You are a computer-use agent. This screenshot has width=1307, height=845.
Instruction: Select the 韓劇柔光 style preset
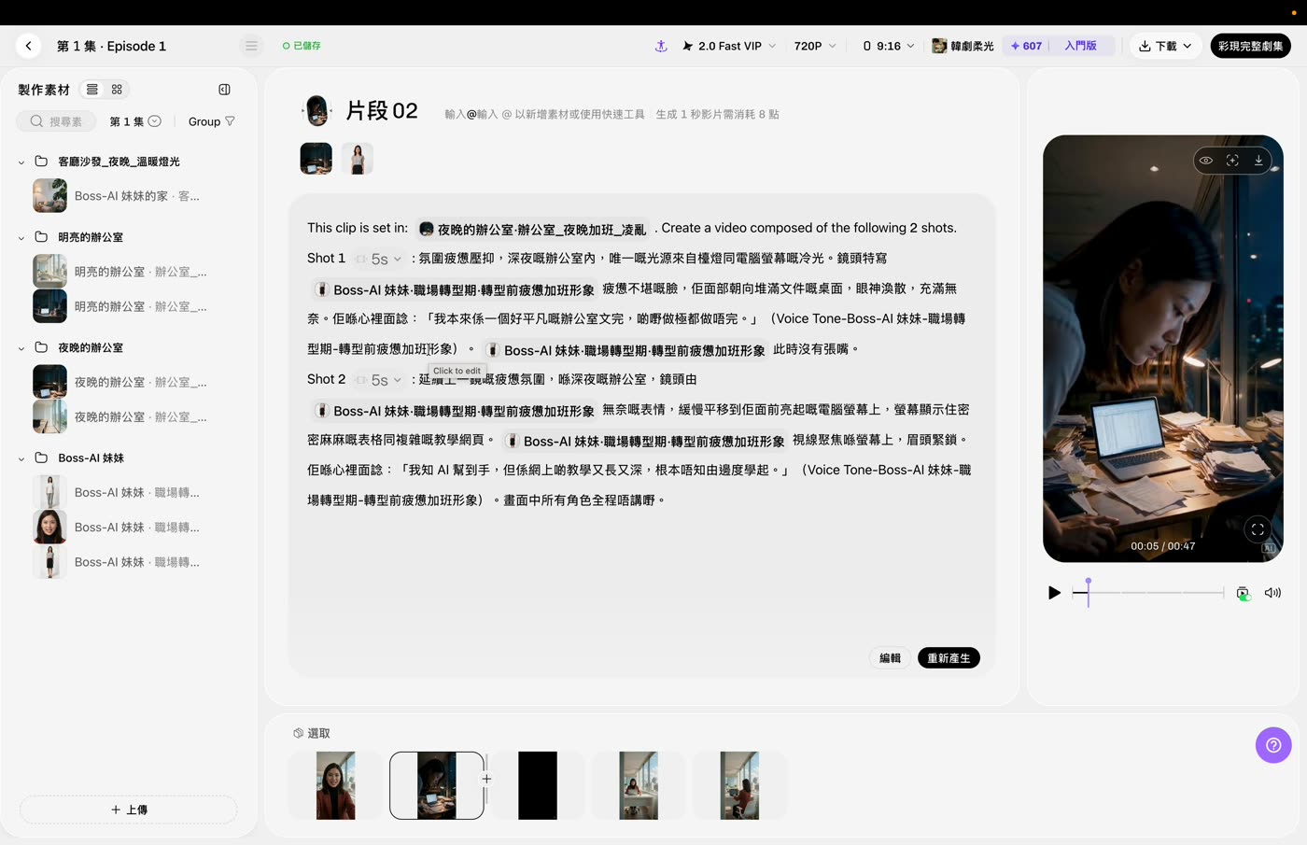click(963, 46)
